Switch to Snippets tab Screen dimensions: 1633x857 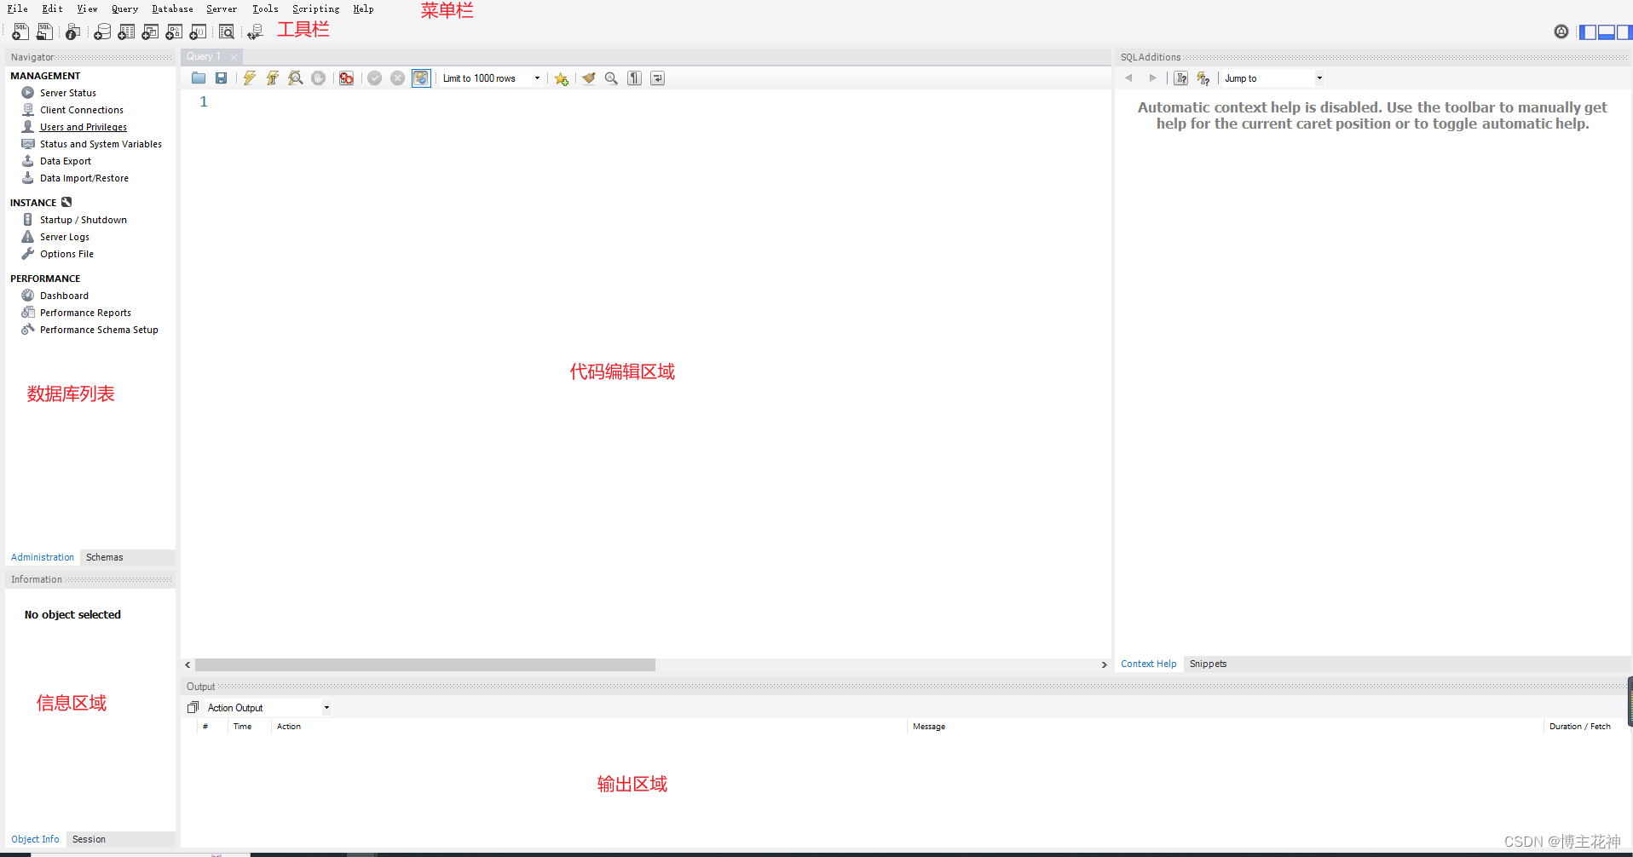[1208, 664]
